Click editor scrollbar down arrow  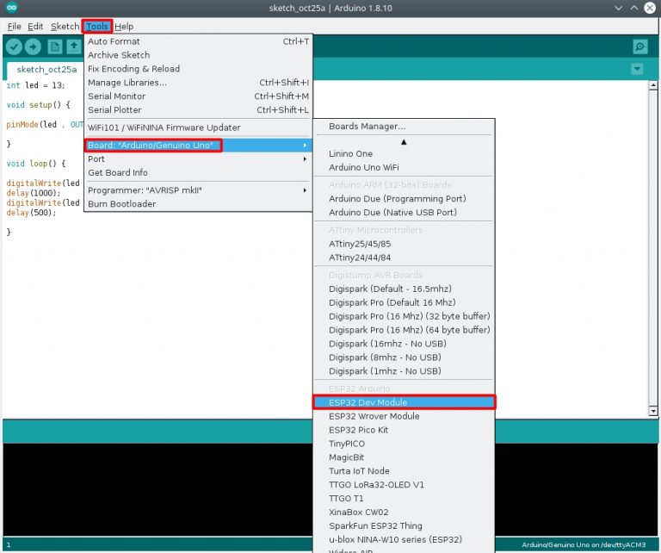click(653, 410)
